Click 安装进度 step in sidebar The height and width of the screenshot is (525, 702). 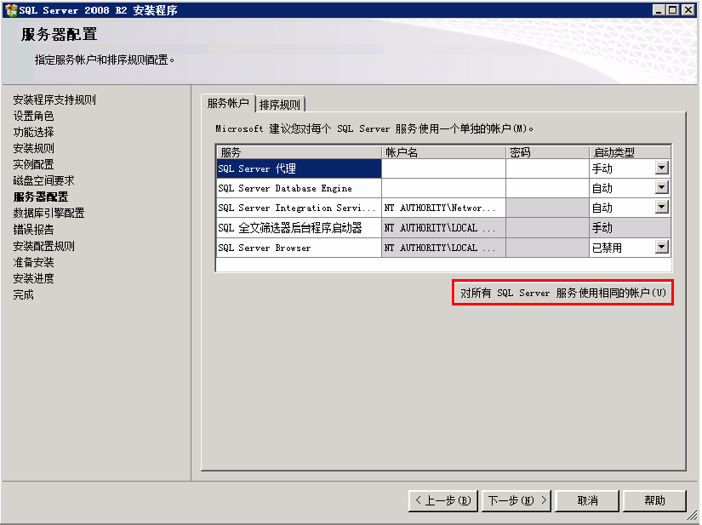pos(33,278)
